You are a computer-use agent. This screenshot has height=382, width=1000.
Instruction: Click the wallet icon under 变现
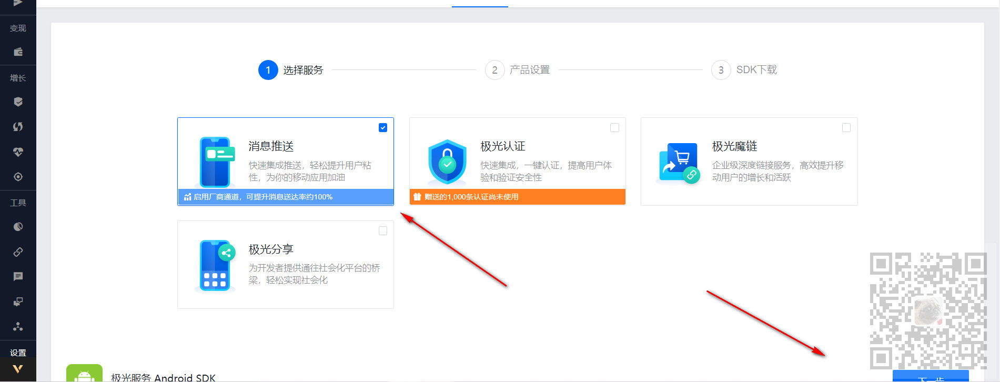(x=18, y=52)
